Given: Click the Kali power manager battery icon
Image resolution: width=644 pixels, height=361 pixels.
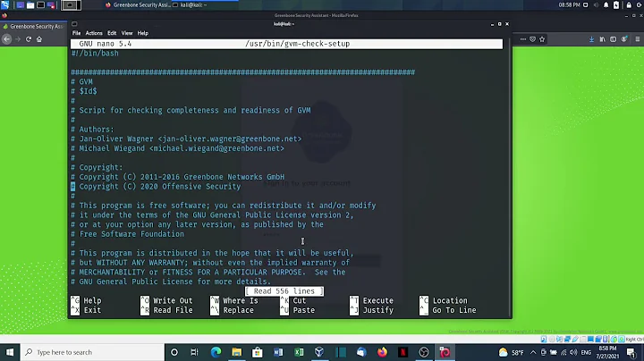Looking at the screenshot, I should [616, 5].
